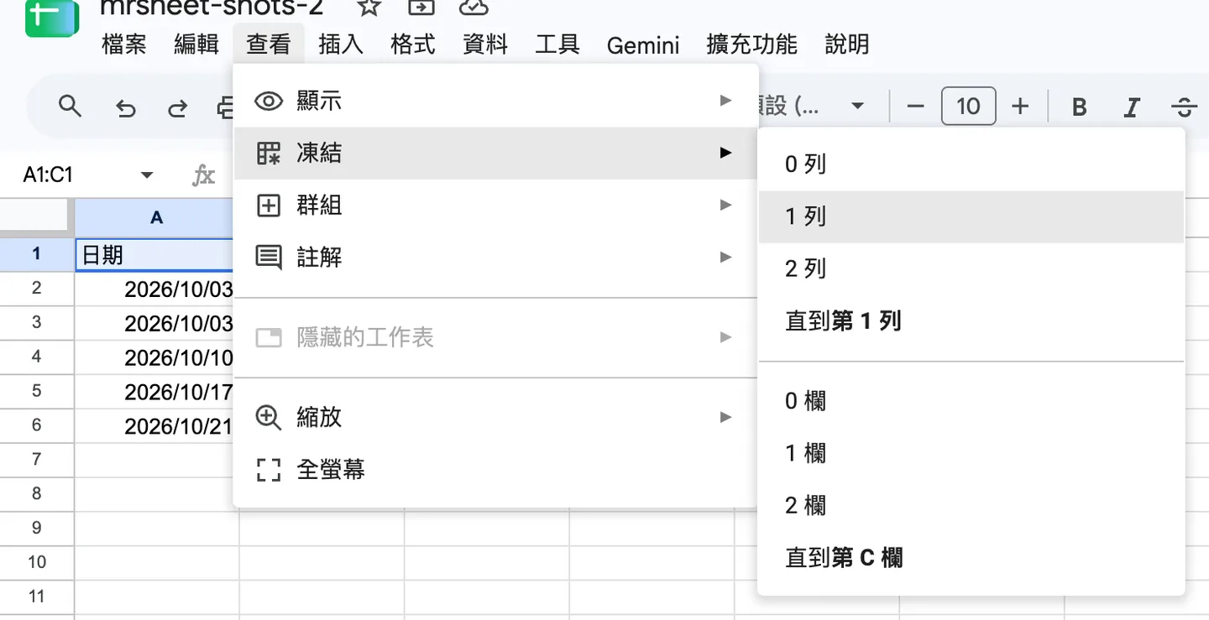Image resolution: width=1209 pixels, height=620 pixels.
Task: Star the mrsheet-shots-2 document
Action: pyautogui.click(x=369, y=8)
